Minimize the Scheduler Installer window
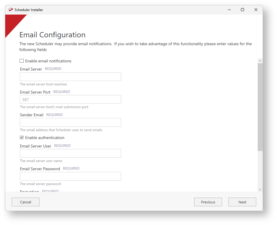This screenshot has width=277, height=225. pyautogui.click(x=229, y=10)
